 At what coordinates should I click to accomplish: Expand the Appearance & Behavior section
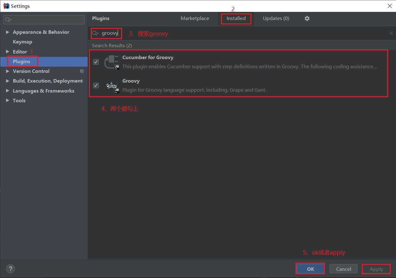point(8,32)
